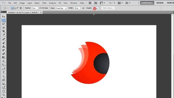Switch to the Design workspace
Viewport: 174px width, 98px height.
pos(160,3)
